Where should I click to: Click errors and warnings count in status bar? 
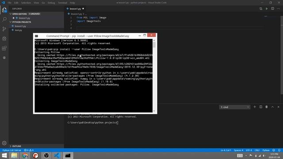pos(29,150)
